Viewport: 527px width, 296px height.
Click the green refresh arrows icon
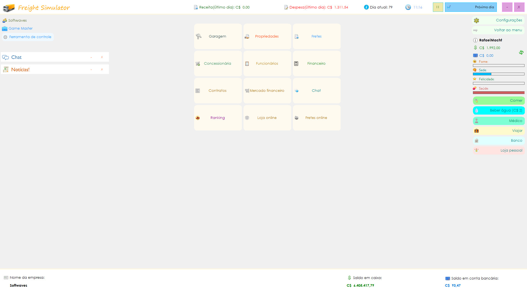521,52
